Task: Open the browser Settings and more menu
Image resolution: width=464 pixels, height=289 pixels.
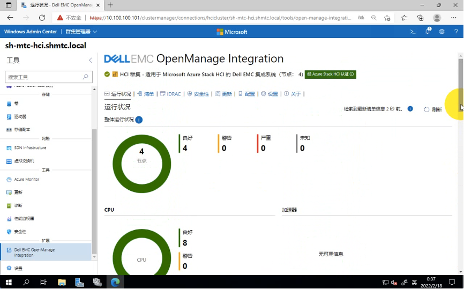Action: click(454, 18)
